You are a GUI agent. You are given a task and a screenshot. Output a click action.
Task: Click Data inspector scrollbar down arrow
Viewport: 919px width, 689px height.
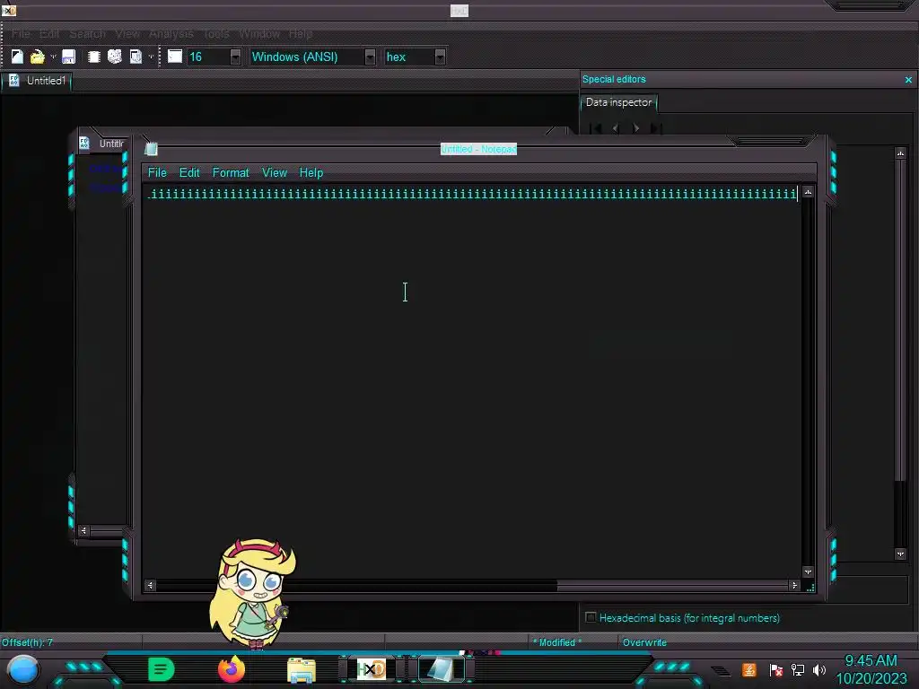(x=901, y=554)
